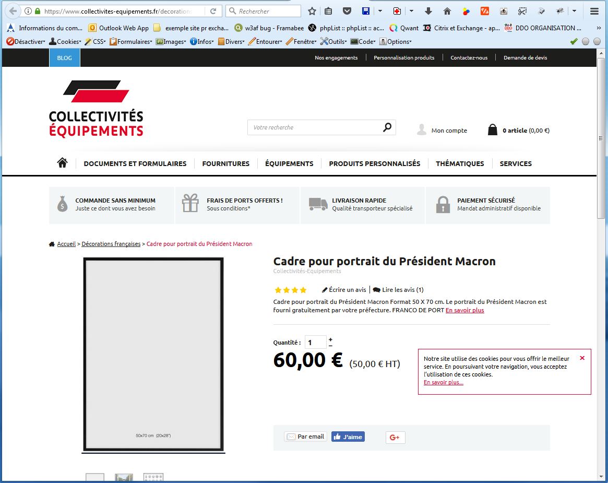
Task: Open the ÉQUIPEMENTS menu
Action: tap(289, 163)
